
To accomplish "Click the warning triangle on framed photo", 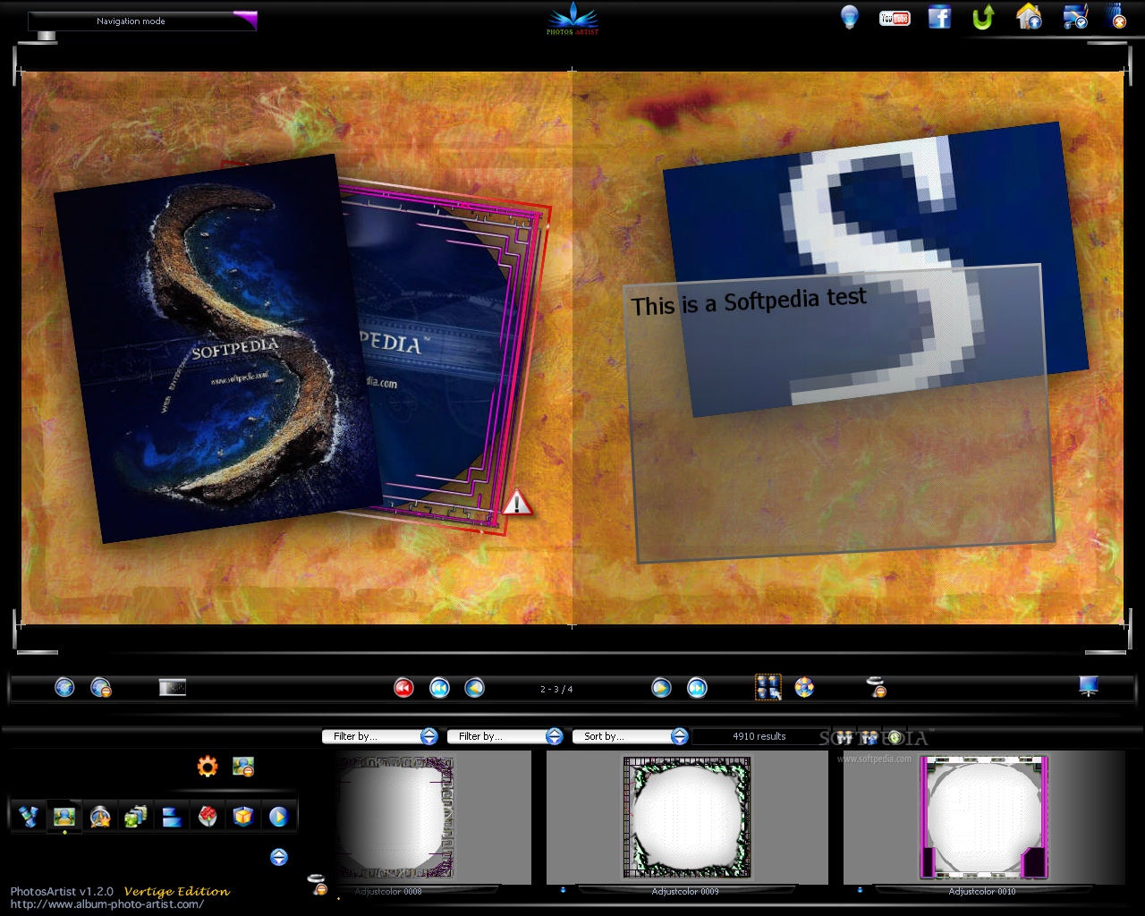I will click(516, 503).
